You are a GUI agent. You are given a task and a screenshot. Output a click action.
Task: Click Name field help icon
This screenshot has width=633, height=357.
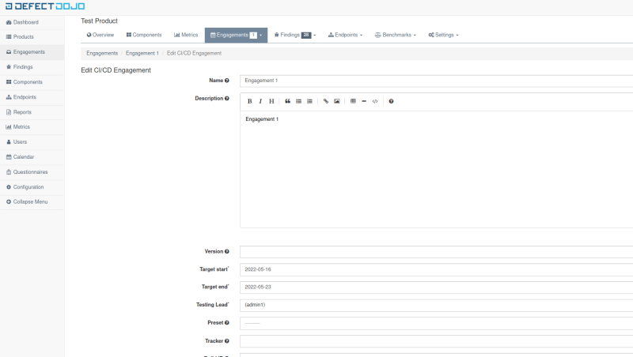tap(227, 81)
